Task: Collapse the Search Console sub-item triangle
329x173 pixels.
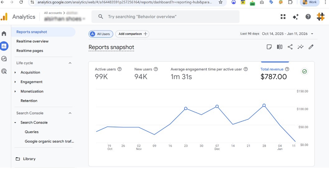Action: 15,123
